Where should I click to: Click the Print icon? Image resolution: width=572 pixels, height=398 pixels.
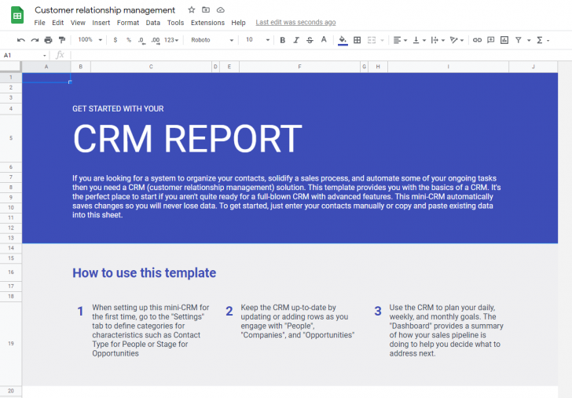[48, 40]
